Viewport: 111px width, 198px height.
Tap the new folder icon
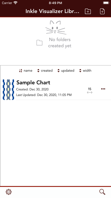coord(88,11)
